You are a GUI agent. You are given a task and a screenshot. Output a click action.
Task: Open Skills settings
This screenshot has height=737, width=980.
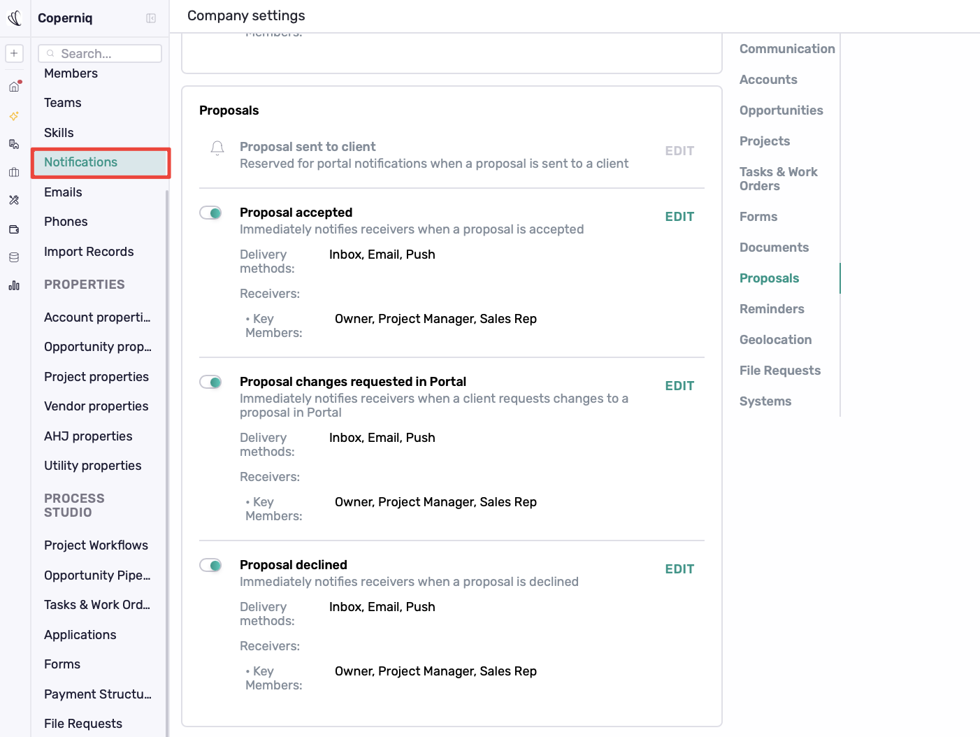[59, 133]
